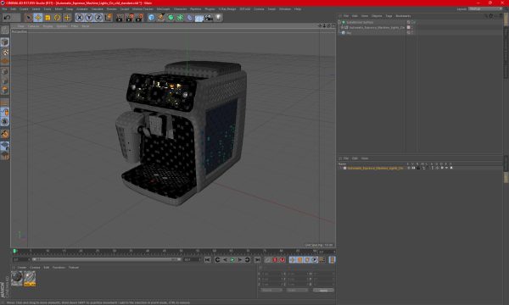Open the spline pen tool icon

tap(160, 18)
